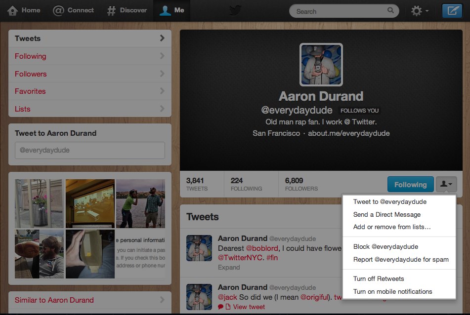This screenshot has height=315, width=470.
Task: Click the compose new tweet icon
Action: coord(452,11)
